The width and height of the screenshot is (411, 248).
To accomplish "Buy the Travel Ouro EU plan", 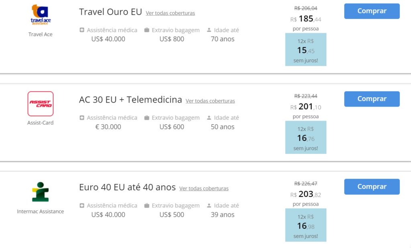I will (x=372, y=11).
